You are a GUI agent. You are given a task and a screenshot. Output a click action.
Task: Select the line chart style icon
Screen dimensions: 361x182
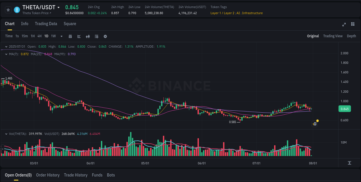(x=79, y=36)
